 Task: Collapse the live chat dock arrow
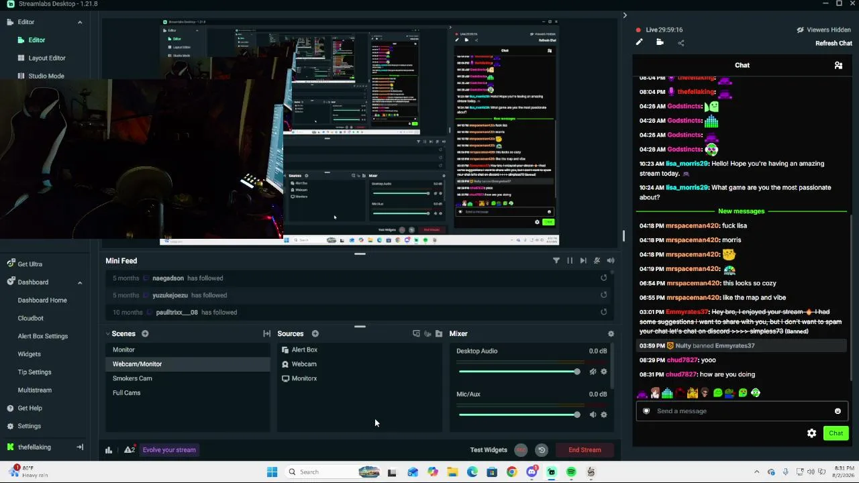625,15
